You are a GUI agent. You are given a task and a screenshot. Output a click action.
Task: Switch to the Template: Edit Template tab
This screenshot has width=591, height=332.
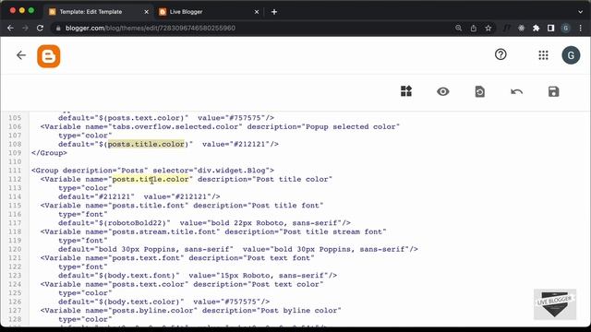coord(90,12)
